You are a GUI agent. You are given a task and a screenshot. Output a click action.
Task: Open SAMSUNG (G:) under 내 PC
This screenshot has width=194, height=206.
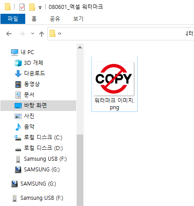coord(42,170)
